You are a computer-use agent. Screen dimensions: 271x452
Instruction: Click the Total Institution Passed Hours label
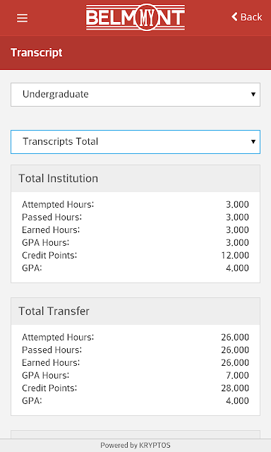point(52,218)
